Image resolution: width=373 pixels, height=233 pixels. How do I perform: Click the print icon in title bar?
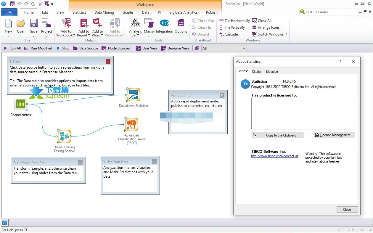click(x=40, y=4)
